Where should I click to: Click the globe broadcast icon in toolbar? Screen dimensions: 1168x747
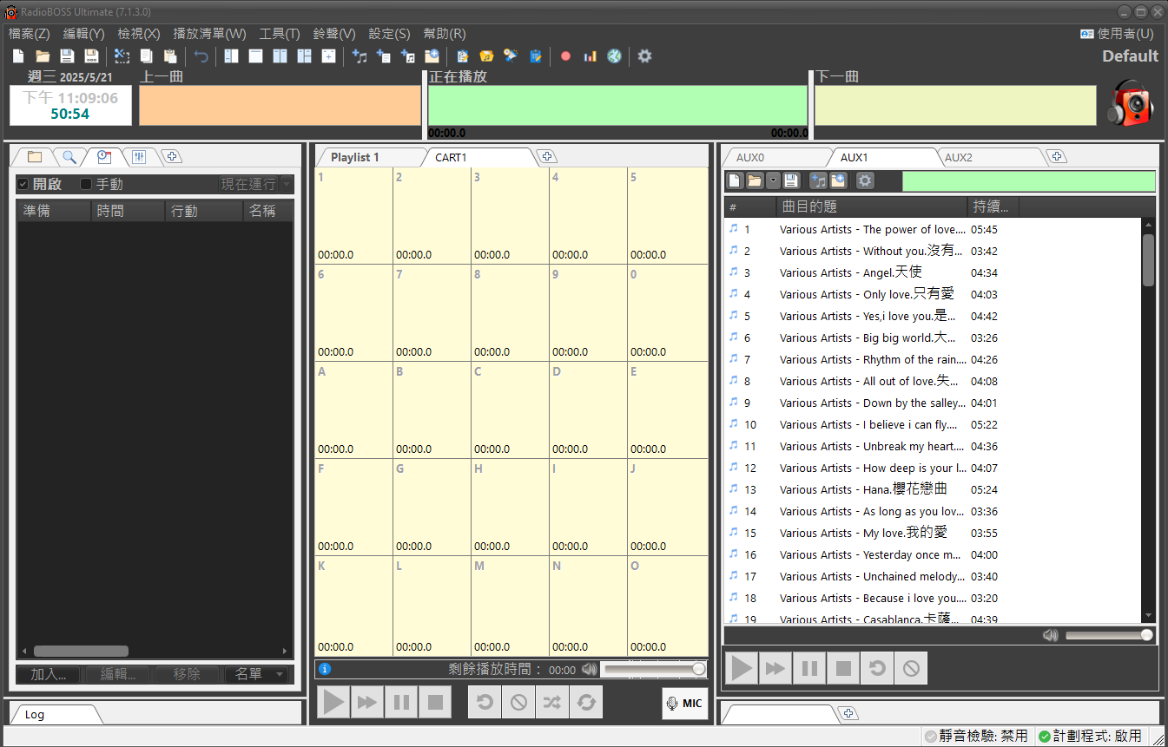(x=615, y=56)
